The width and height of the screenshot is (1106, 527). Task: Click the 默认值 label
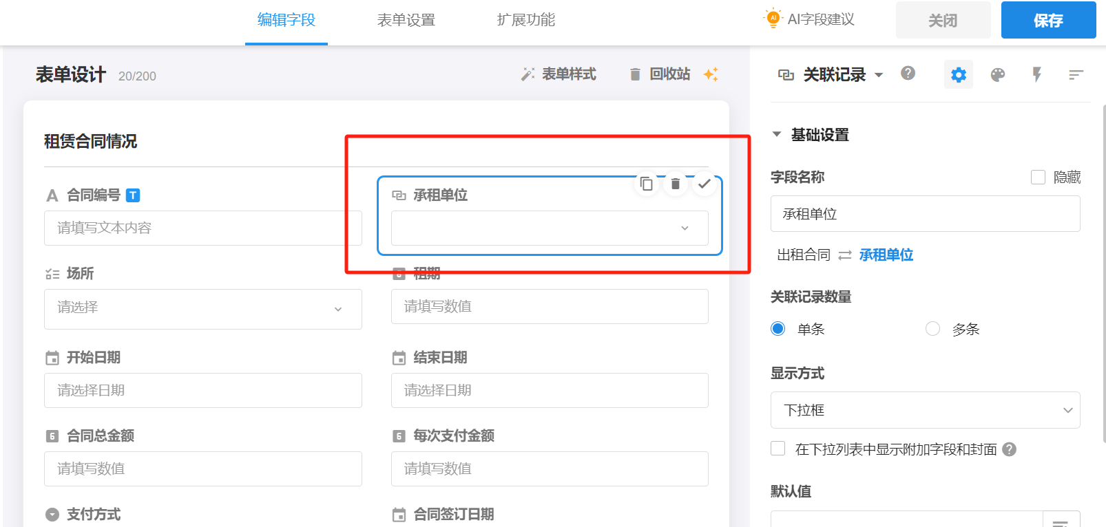point(791,491)
